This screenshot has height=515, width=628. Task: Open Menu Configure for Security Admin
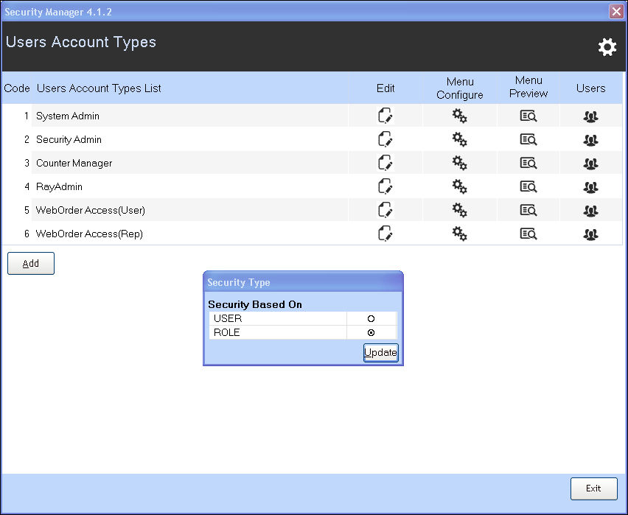pos(459,139)
